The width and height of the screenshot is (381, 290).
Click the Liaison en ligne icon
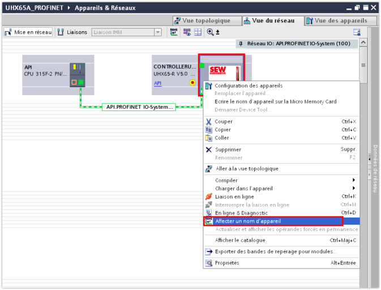(x=208, y=197)
